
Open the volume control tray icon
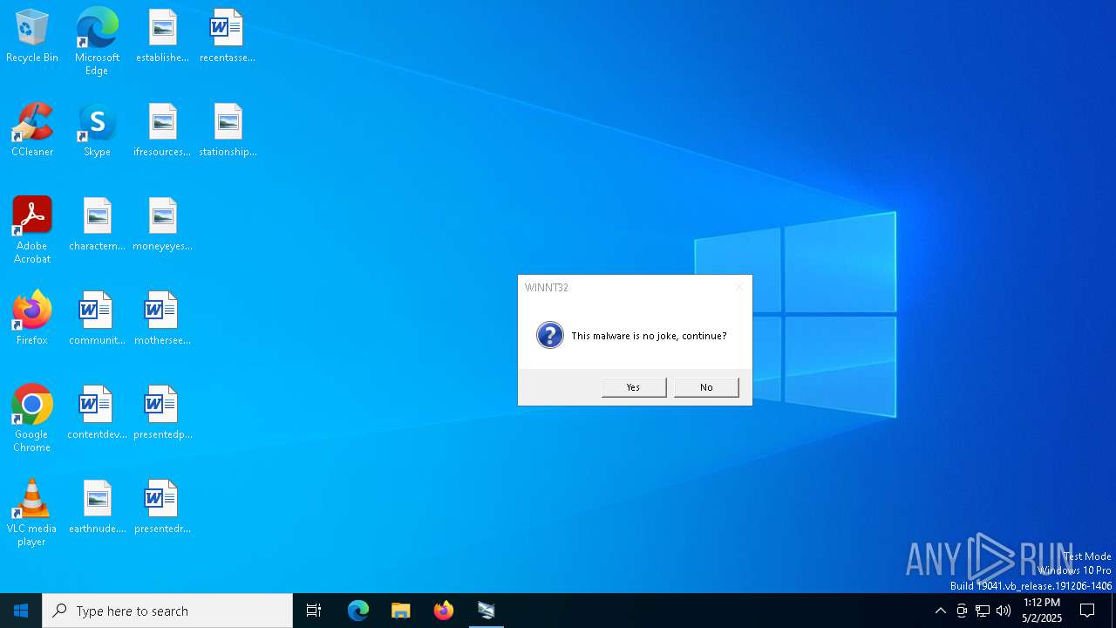click(x=1004, y=611)
